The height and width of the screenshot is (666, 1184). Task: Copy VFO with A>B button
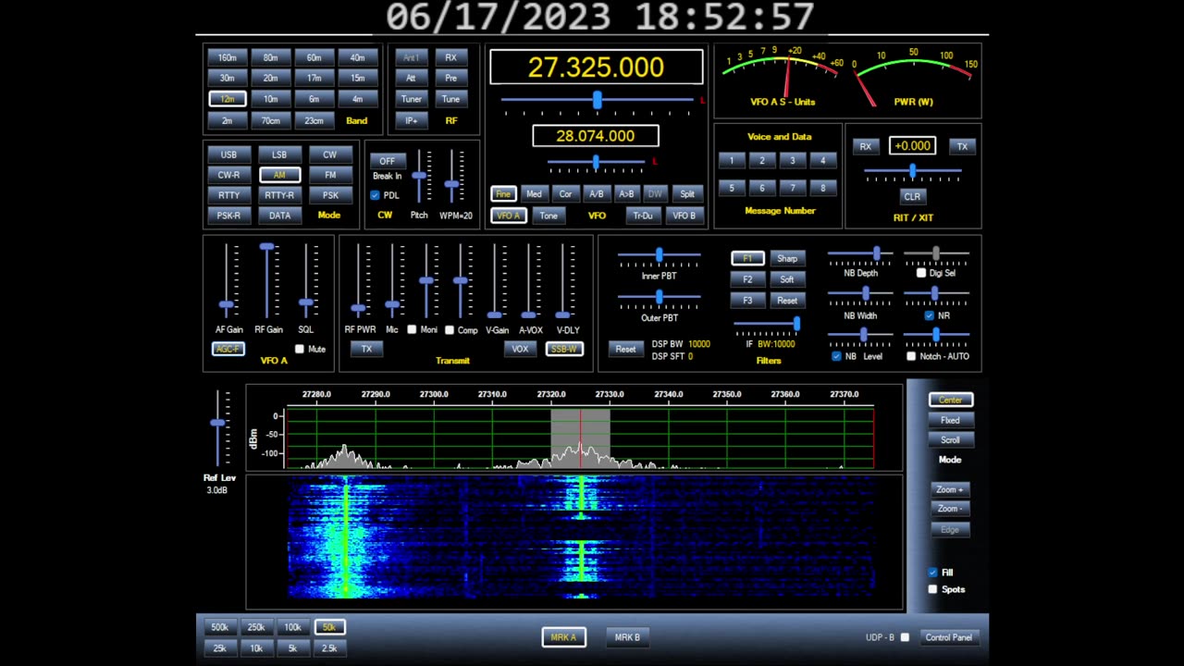point(626,193)
